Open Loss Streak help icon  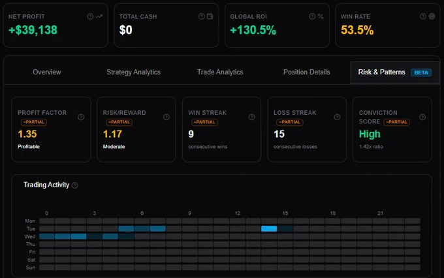click(337, 117)
